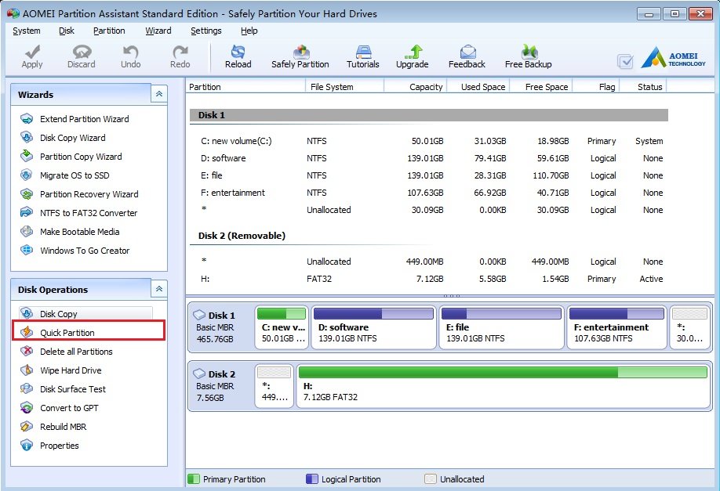
Task: Collapse the Wizards panel
Action: tap(159, 94)
